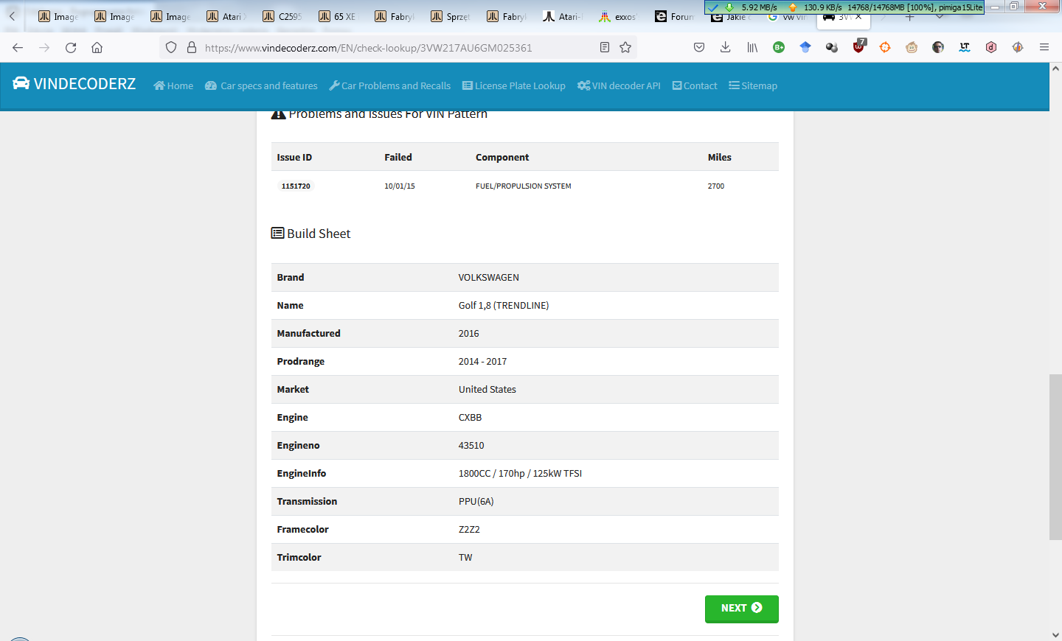Switch to the Forum browser tab
Screen dimensions: 1062x641
click(676, 16)
